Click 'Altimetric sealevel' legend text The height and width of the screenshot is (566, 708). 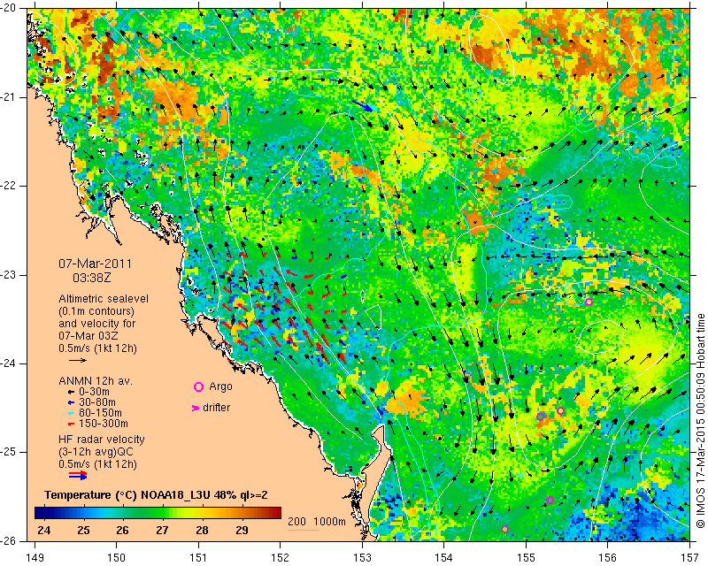[104, 299]
